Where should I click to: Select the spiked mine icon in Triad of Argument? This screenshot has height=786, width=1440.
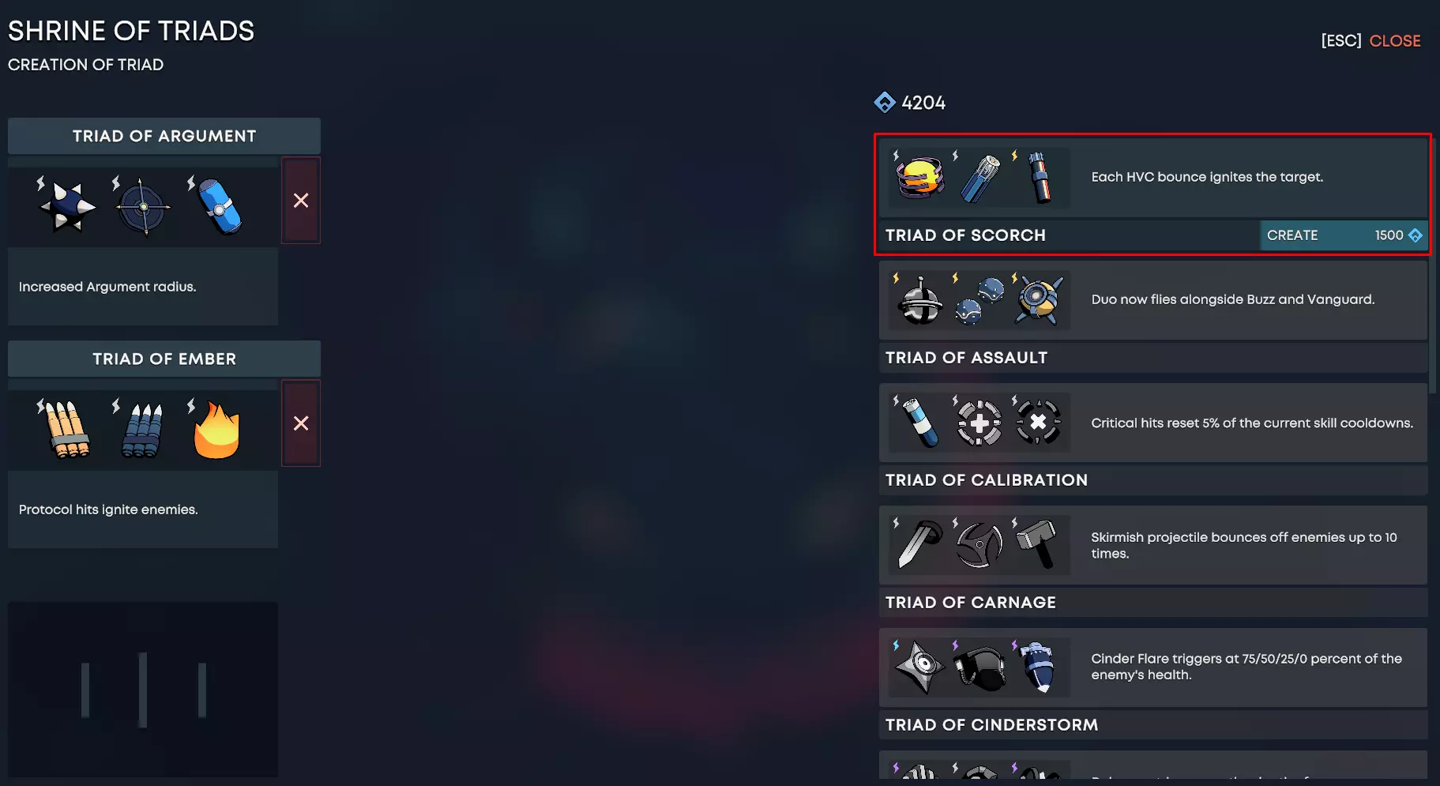(x=67, y=206)
